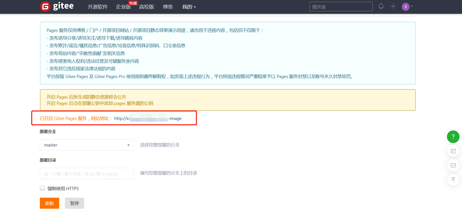Click the 发布侵害他人权利 rule line

point(93,61)
